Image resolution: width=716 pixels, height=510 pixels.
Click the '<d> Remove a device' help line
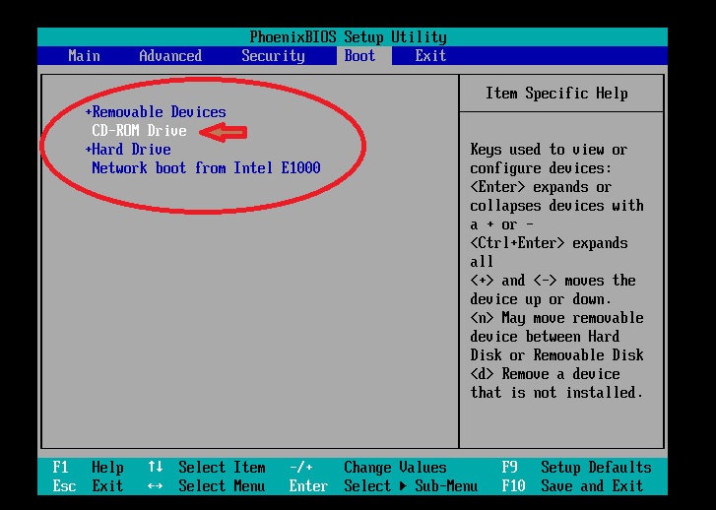pos(546,374)
